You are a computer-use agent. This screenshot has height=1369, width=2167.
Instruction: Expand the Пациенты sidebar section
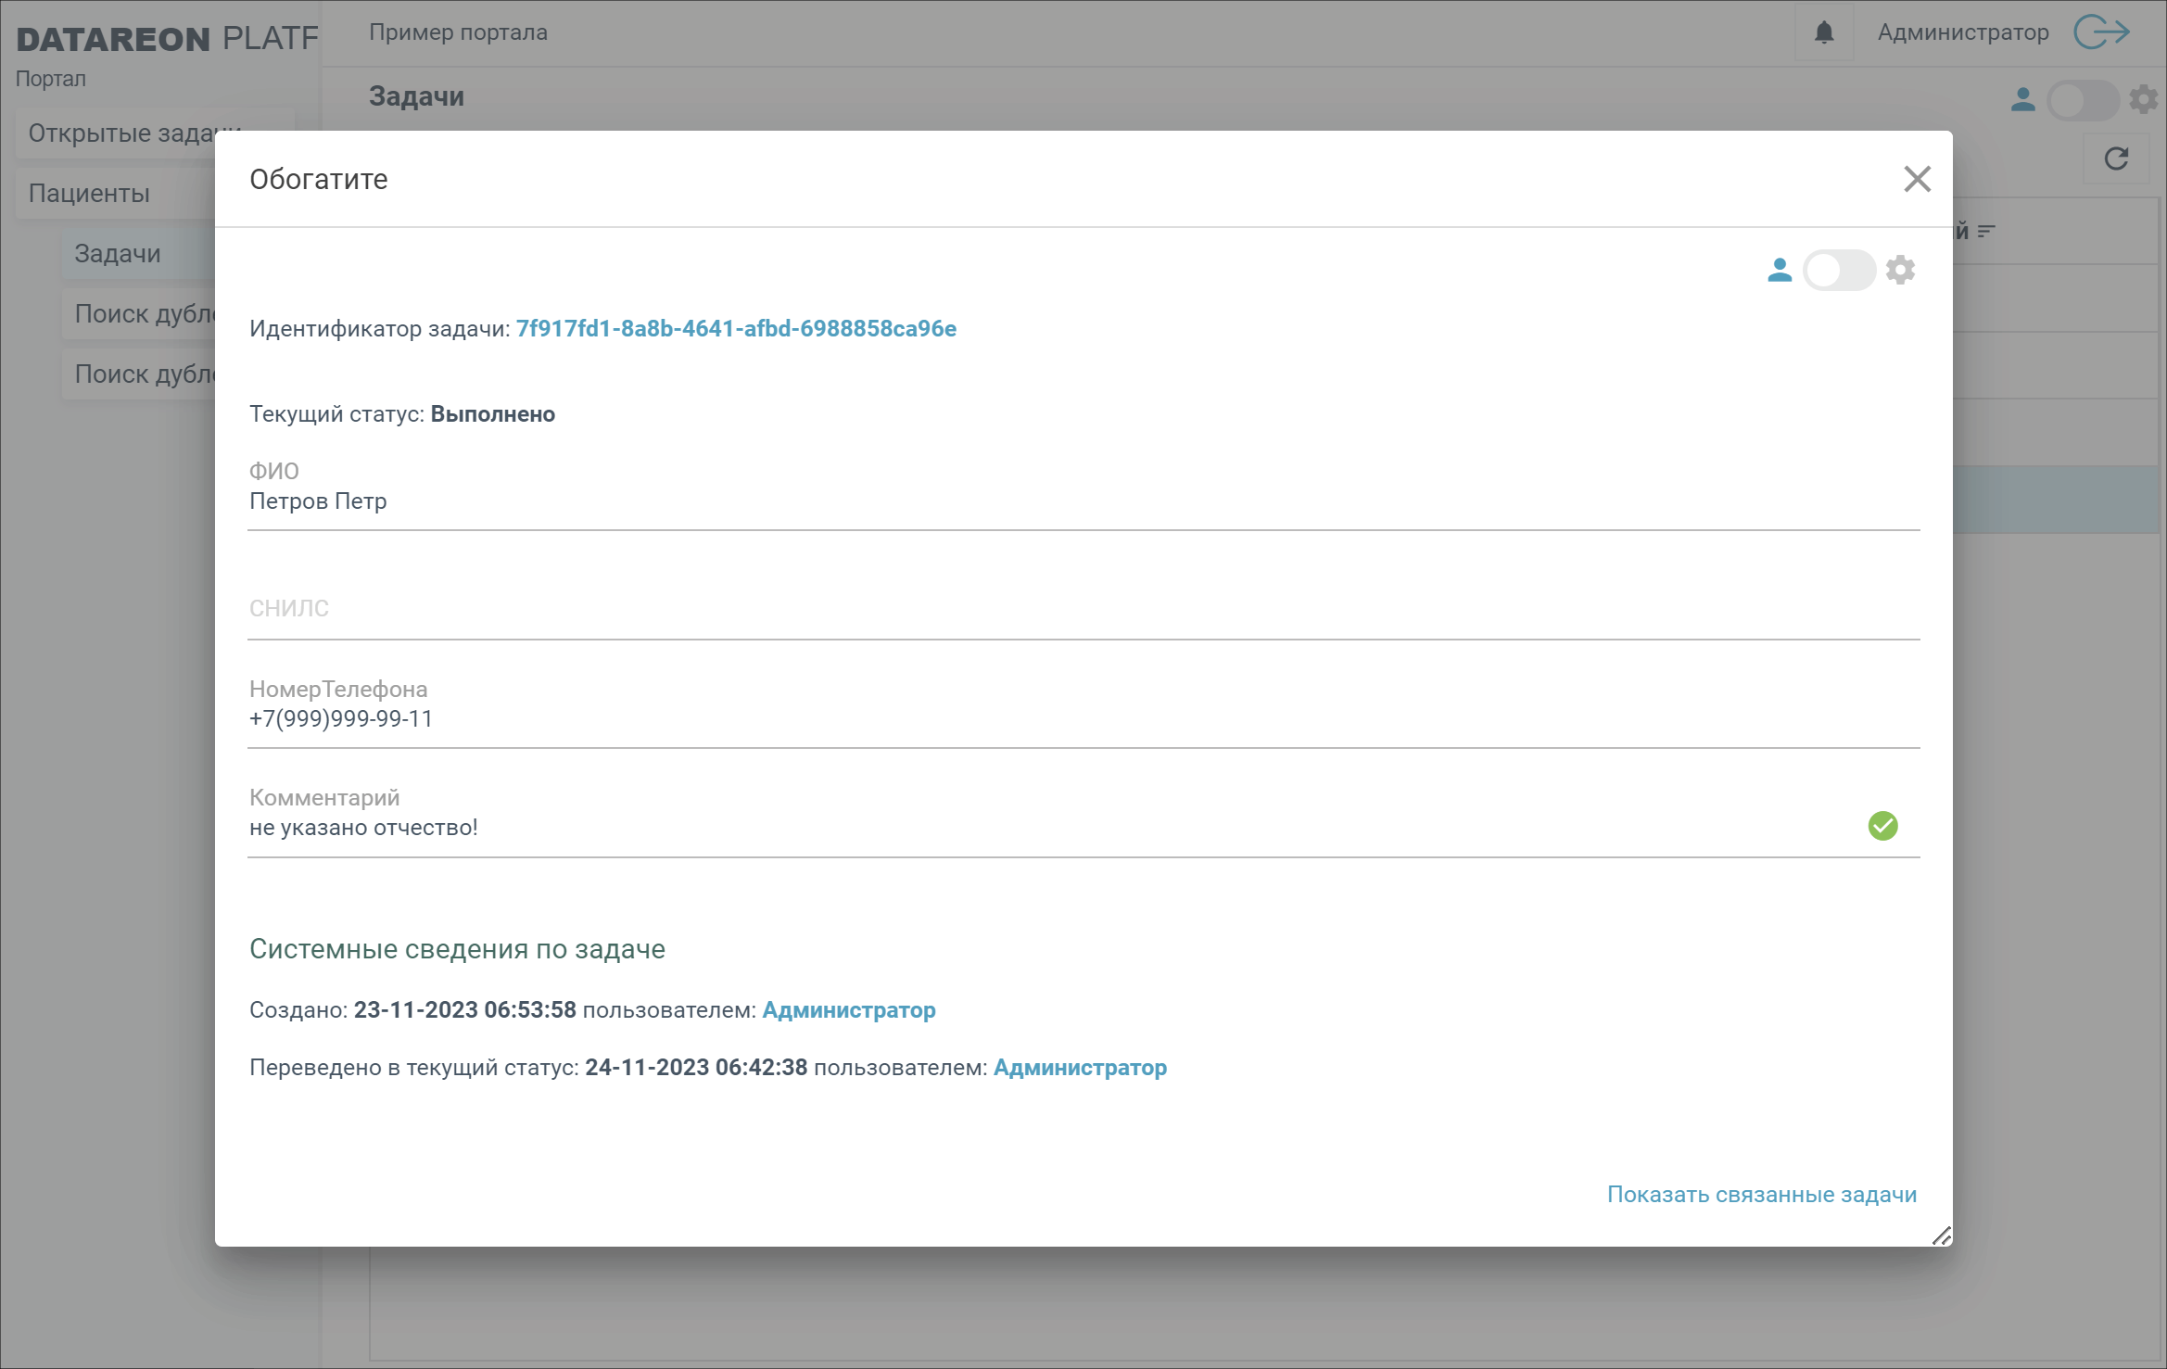(x=89, y=193)
